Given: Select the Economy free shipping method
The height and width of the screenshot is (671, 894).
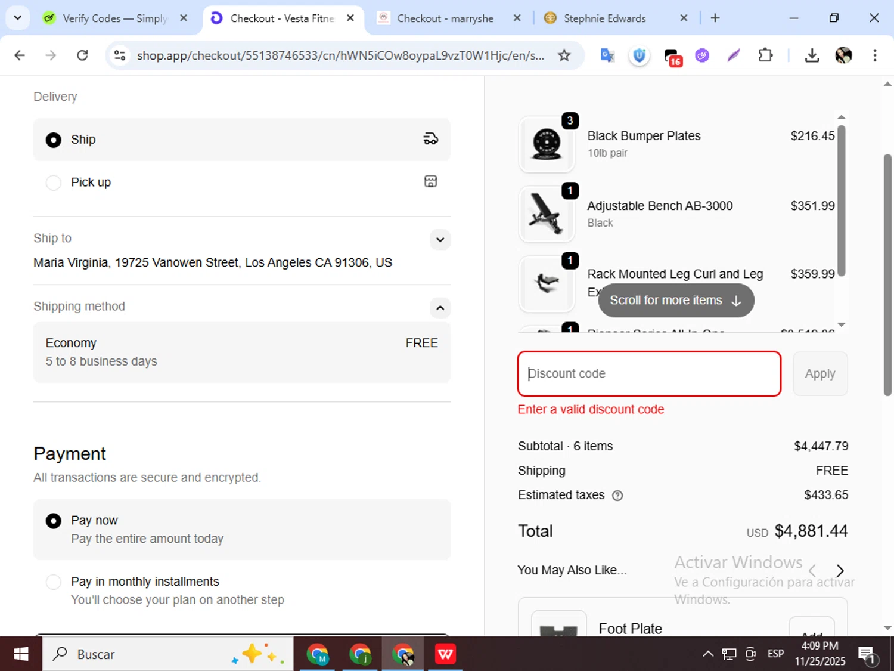Looking at the screenshot, I should click(242, 352).
